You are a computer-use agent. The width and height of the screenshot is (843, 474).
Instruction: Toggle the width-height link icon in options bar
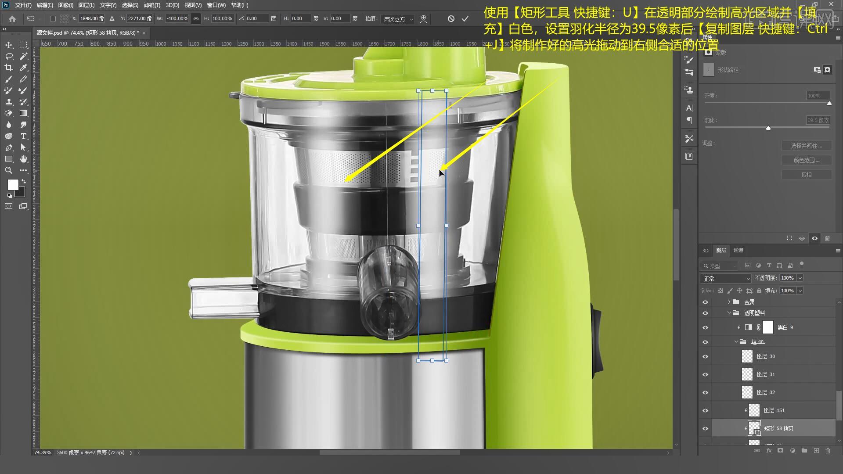[x=196, y=18]
